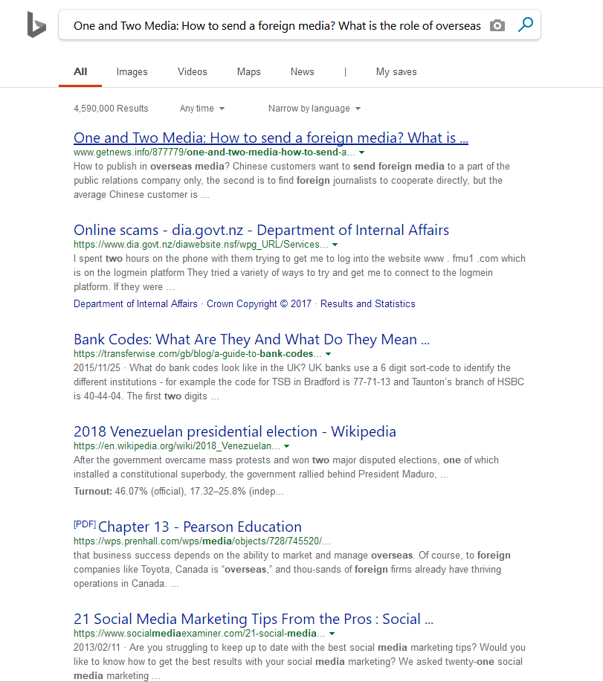Click the Bing logo icon
603x682 pixels.
(x=36, y=25)
